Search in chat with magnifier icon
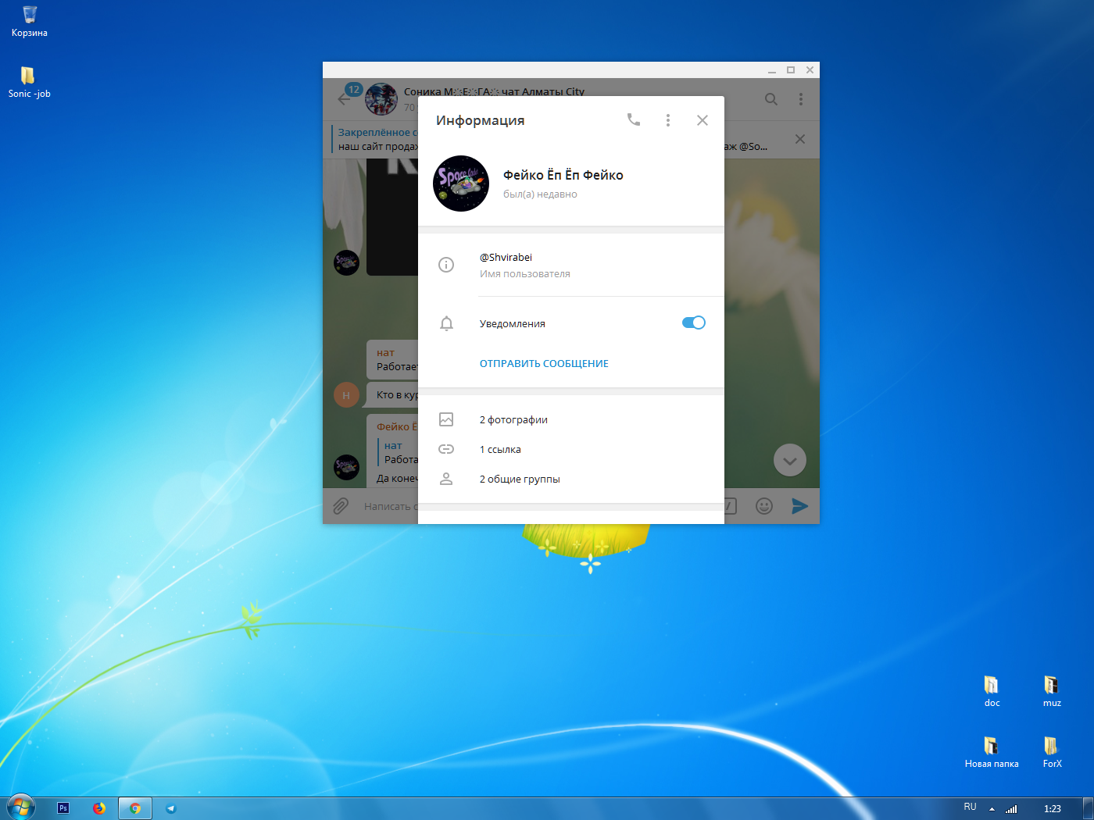 (771, 99)
